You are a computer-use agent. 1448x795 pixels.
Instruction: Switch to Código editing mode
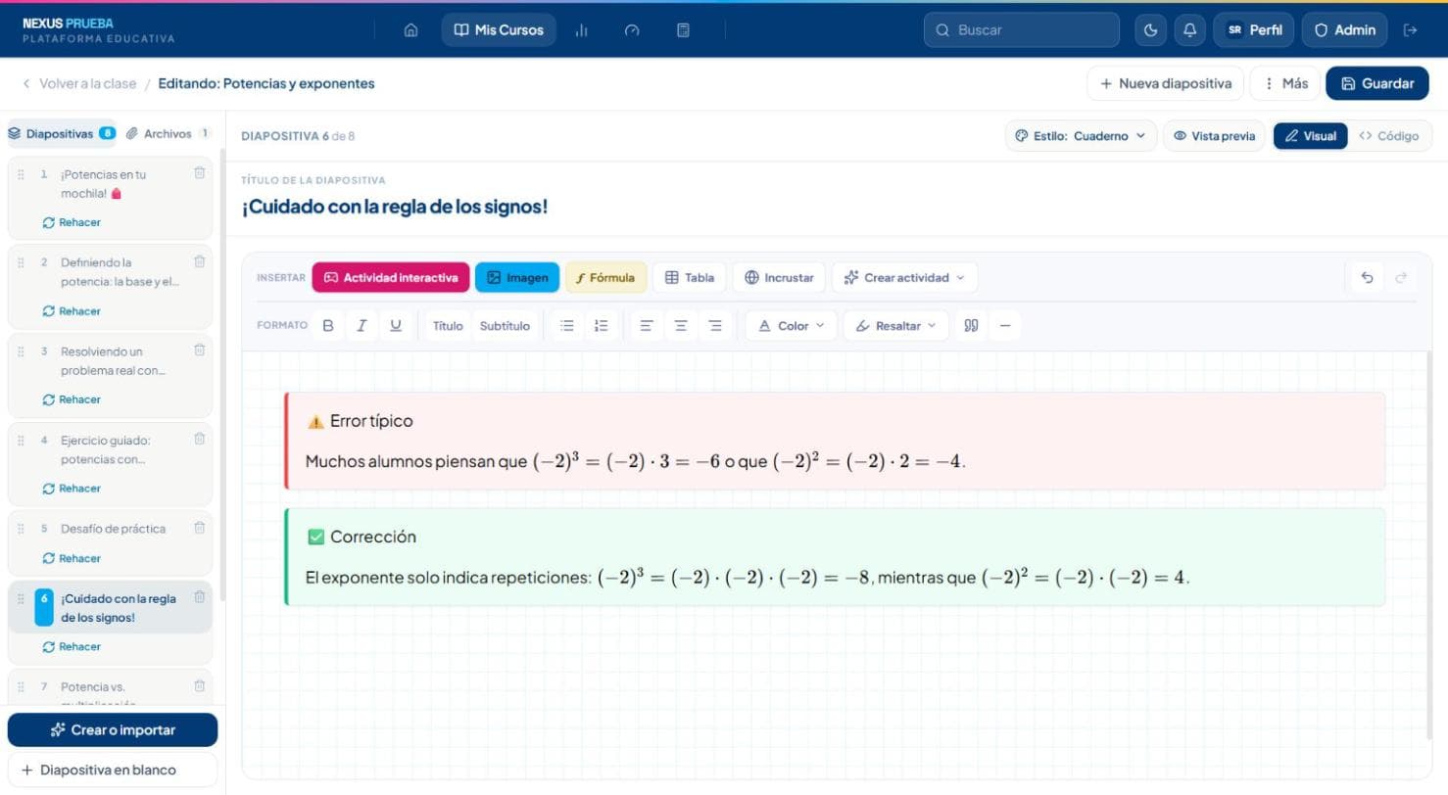click(1389, 136)
